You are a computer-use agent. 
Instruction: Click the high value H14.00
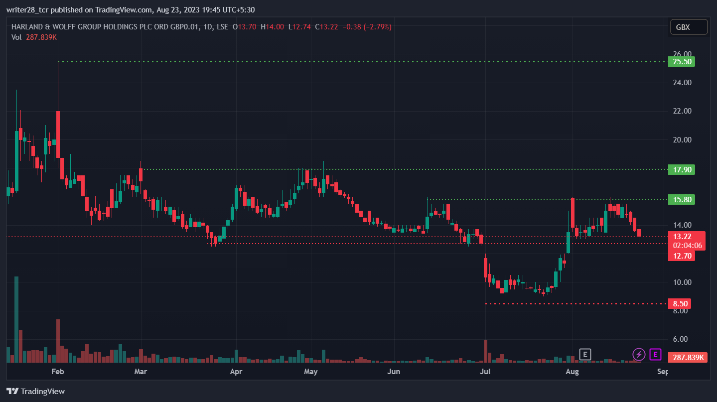273,27
